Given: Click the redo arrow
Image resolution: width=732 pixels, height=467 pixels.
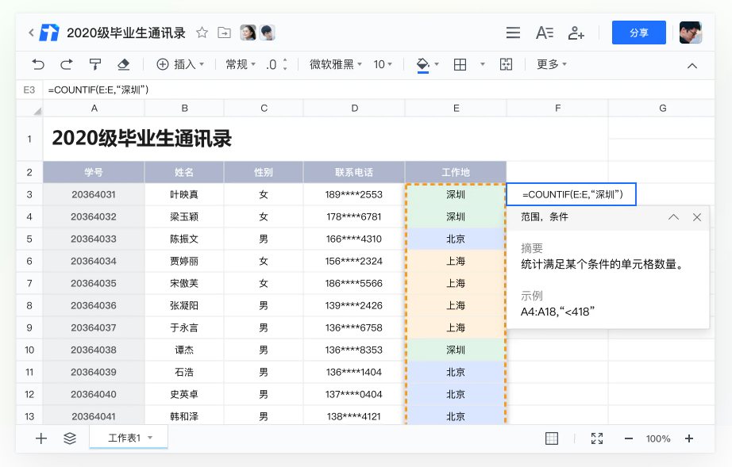Looking at the screenshot, I should click(66, 64).
